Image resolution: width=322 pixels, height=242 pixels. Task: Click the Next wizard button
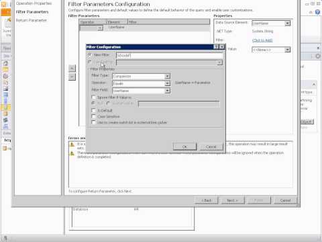coord(233,200)
